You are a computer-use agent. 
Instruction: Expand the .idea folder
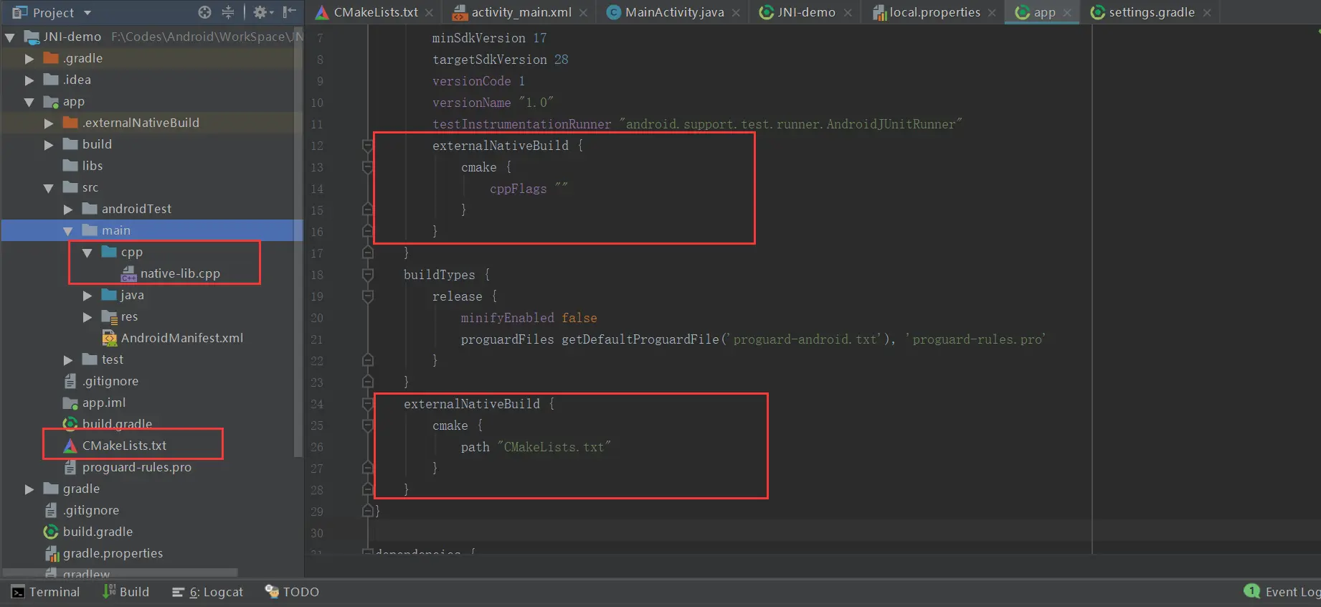pyautogui.click(x=29, y=80)
